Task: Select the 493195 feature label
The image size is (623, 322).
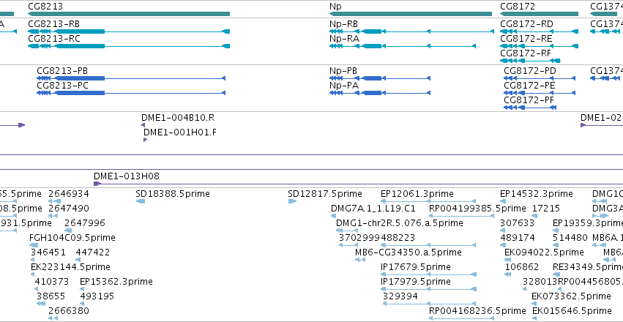Action: click(x=97, y=296)
